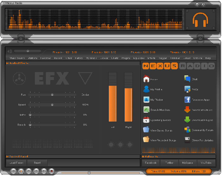Click the left hinge button between panels
Viewport: 222px width, 176px height.
(21, 39)
